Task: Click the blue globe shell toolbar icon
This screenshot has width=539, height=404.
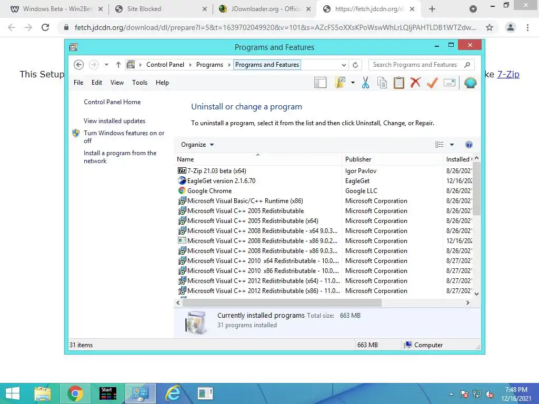Action: click(x=470, y=83)
